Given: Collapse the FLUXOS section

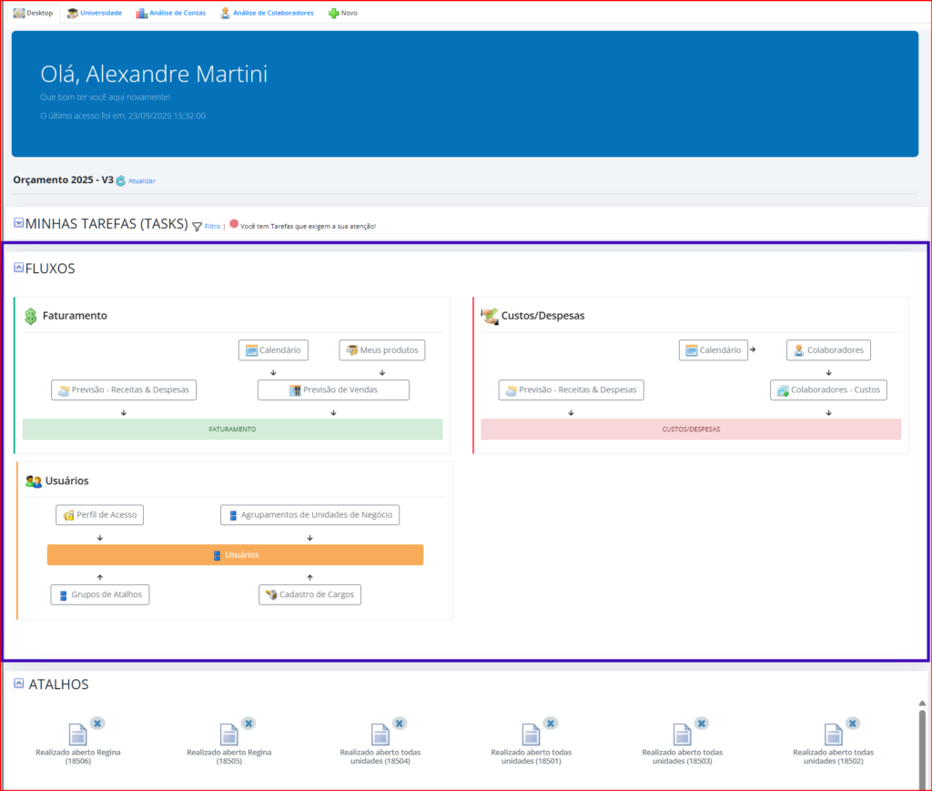Looking at the screenshot, I should [18, 268].
